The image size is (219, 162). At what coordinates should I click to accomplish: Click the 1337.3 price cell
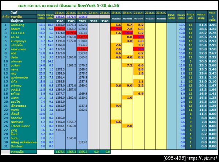82,106
